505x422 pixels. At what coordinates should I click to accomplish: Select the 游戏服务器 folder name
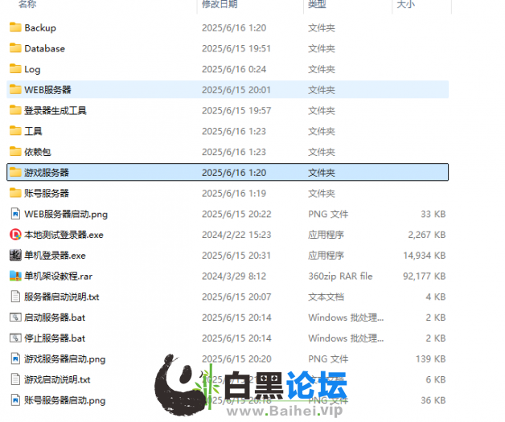47,173
